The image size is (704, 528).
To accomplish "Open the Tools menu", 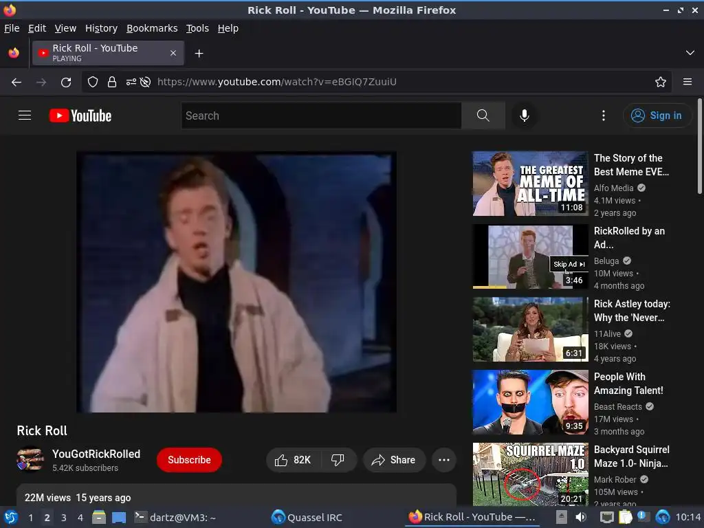I will click(197, 28).
